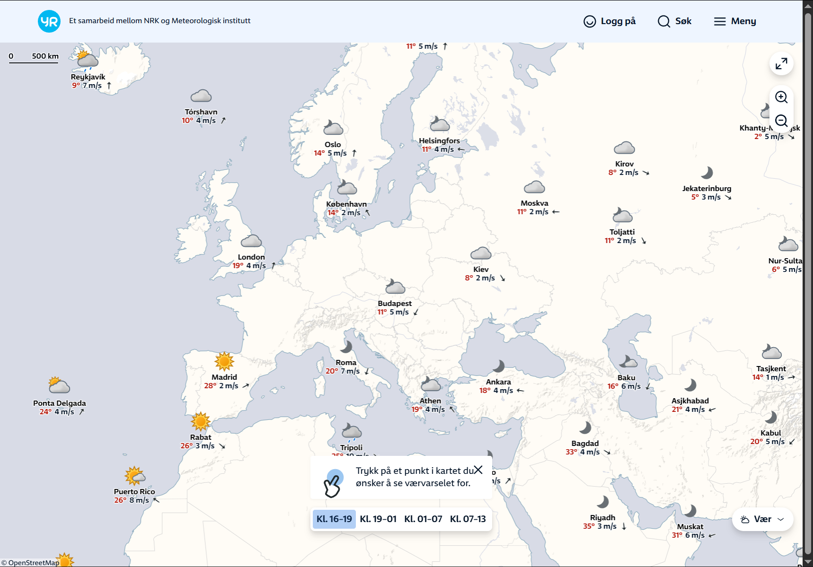
Task: Toggle fullscreen map view
Action: pos(781,63)
